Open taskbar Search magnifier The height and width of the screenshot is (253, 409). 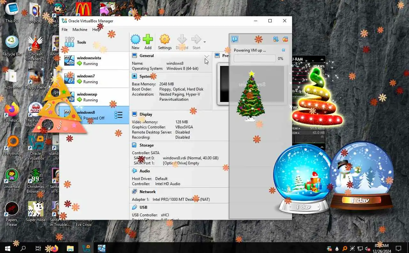click(23, 248)
